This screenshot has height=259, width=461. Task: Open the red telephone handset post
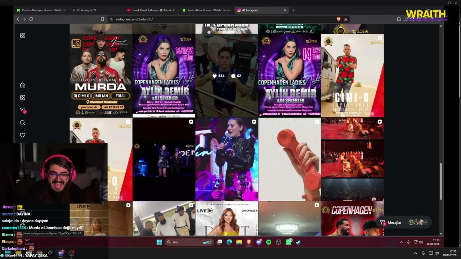(x=290, y=159)
